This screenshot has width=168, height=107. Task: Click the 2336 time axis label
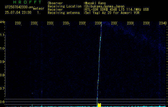click(x=98, y=23)
